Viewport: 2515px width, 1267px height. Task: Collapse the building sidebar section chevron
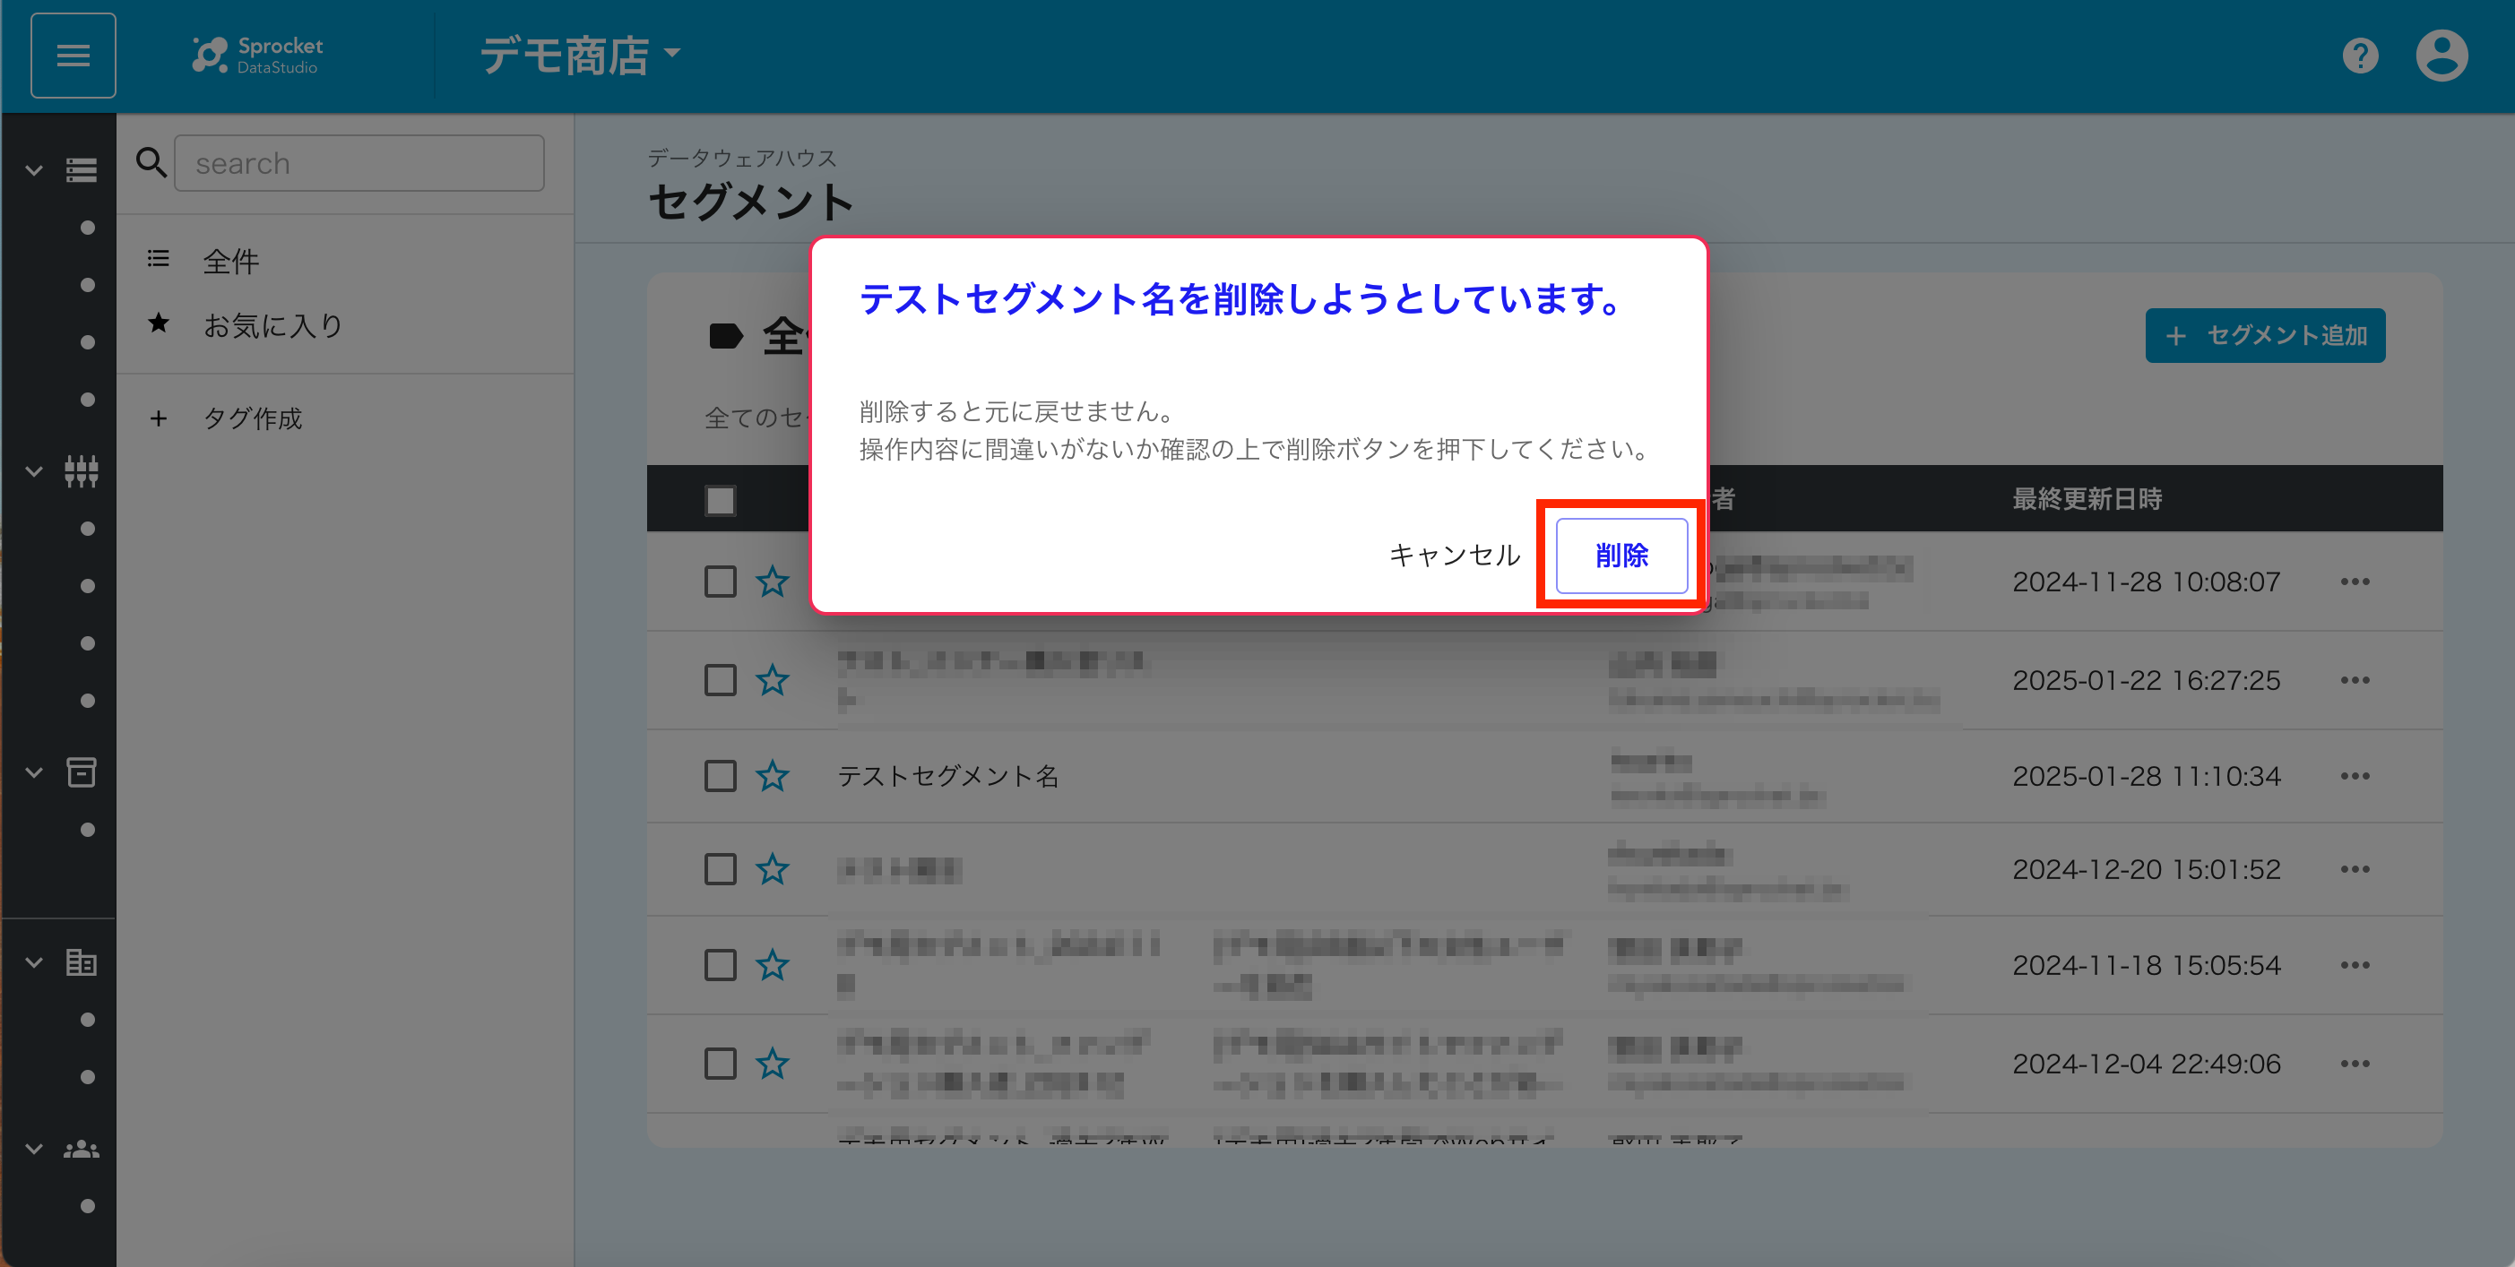pyautogui.click(x=34, y=962)
